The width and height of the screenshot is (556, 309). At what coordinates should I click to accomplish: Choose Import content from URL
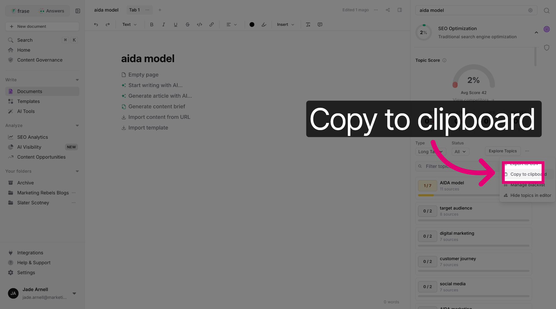pos(156,117)
